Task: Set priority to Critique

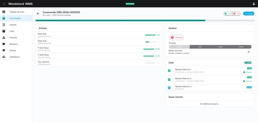Action: pyautogui.click(x=241, y=47)
